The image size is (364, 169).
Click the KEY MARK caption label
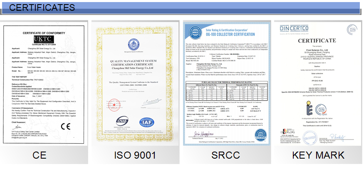point(318,155)
